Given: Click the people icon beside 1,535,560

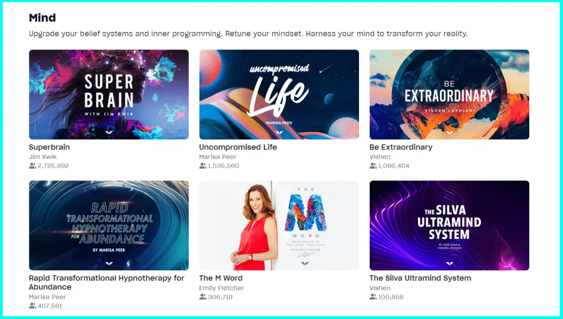Looking at the screenshot, I should point(203,166).
